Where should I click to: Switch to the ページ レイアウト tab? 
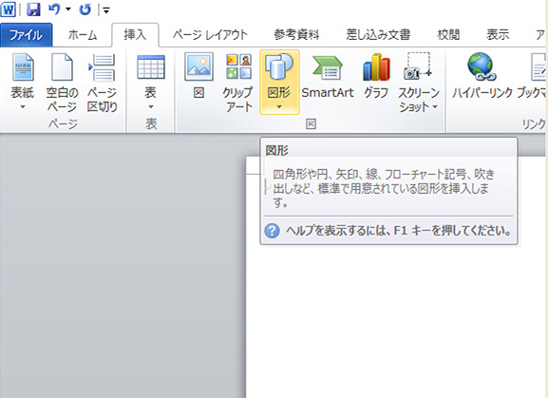(210, 34)
